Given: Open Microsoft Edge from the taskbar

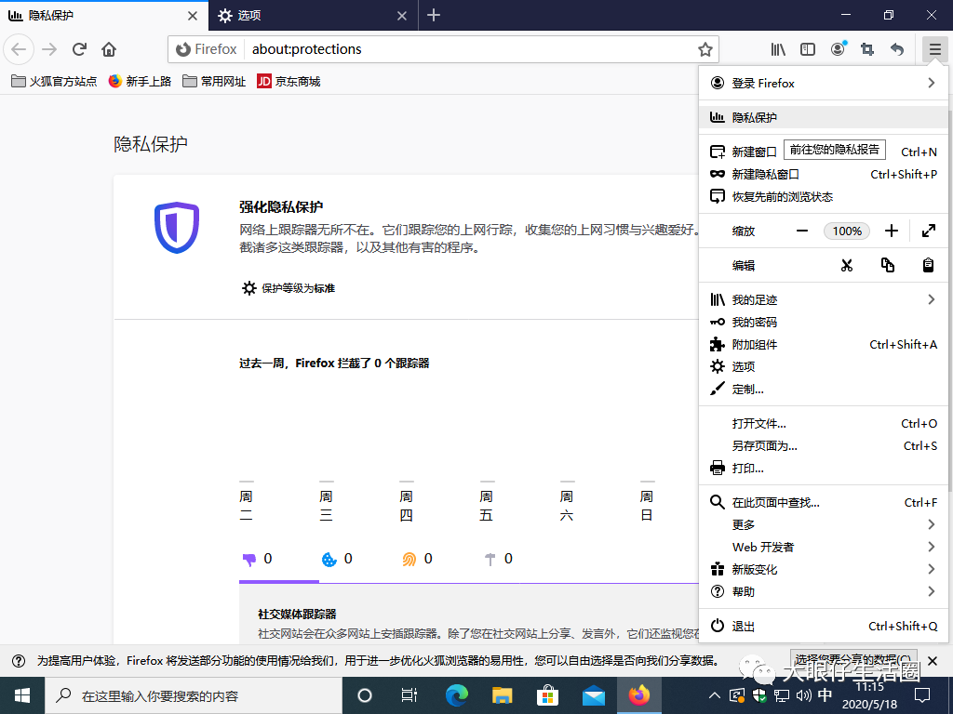Looking at the screenshot, I should click(456, 695).
